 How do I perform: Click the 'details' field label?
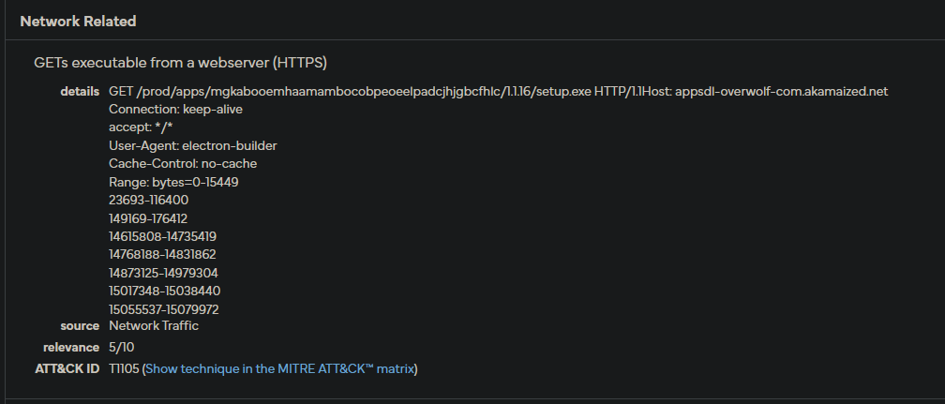pos(79,91)
